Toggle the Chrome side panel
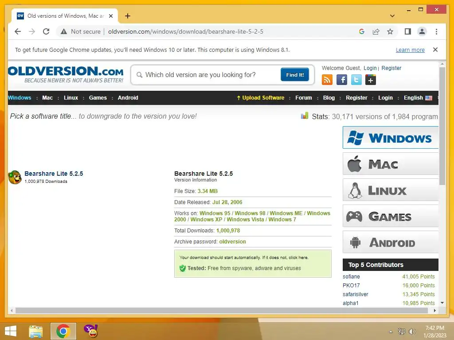This screenshot has width=454, height=340. (x=408, y=31)
